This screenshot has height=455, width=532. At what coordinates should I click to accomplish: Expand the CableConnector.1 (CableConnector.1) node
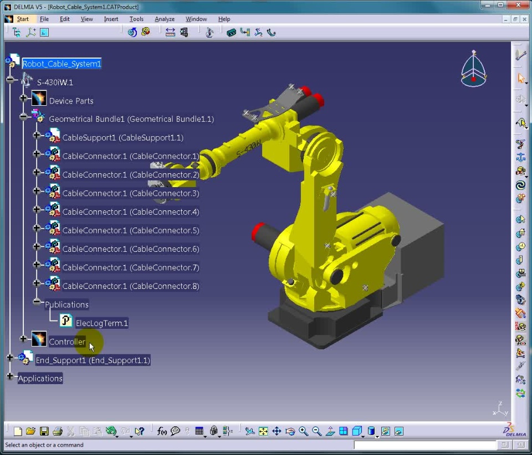click(37, 153)
